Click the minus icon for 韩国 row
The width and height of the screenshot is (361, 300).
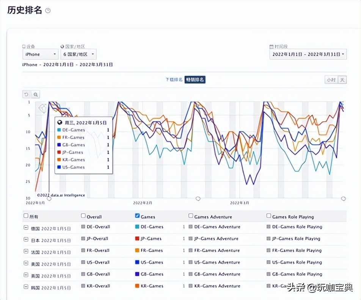[x=26, y=287]
